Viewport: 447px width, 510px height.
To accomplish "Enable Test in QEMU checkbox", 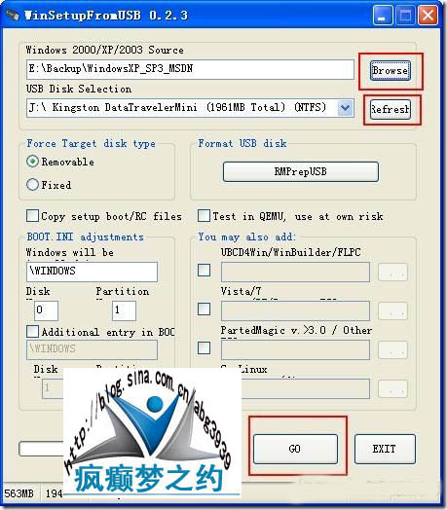I will coord(204,216).
